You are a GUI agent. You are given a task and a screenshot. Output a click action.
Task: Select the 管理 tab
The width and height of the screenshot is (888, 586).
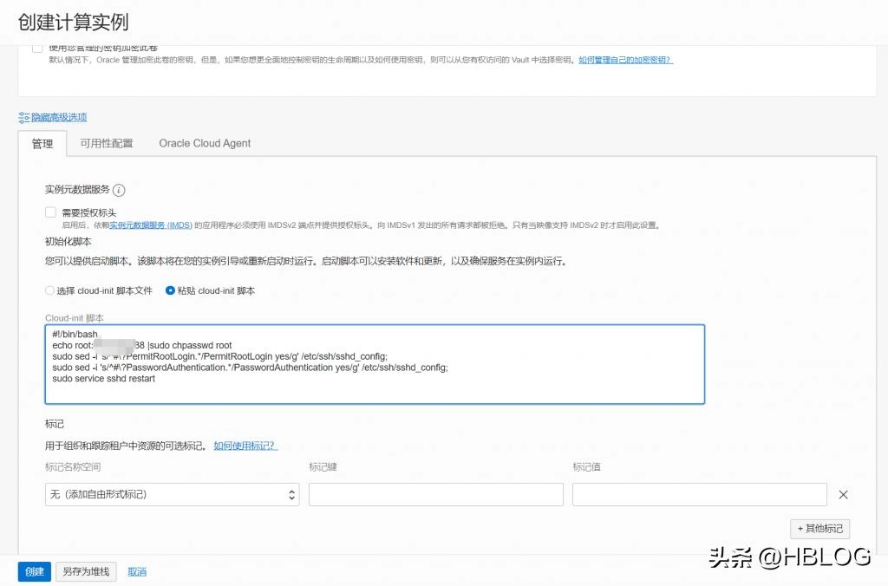[42, 143]
